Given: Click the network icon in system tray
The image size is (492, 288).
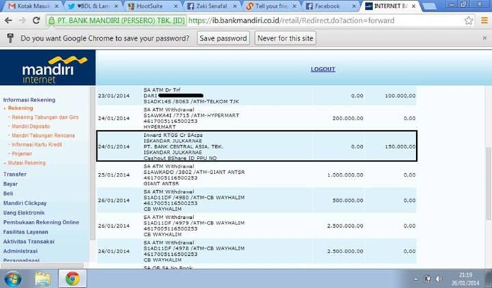Looking at the screenshot, I should coord(427,279).
